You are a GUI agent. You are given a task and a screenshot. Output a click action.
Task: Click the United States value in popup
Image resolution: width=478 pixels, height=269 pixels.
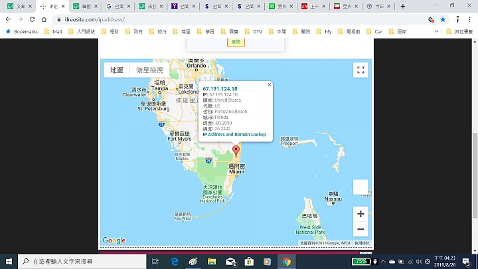pyautogui.click(x=228, y=100)
